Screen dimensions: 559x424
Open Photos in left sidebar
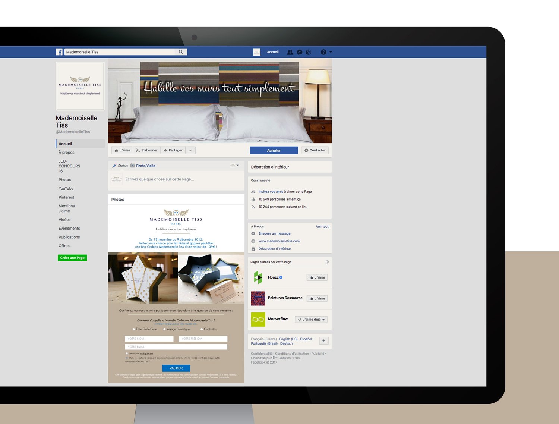(x=64, y=180)
